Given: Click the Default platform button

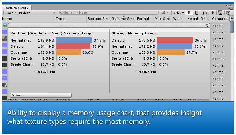Looking at the screenshot, I should pos(178,13).
